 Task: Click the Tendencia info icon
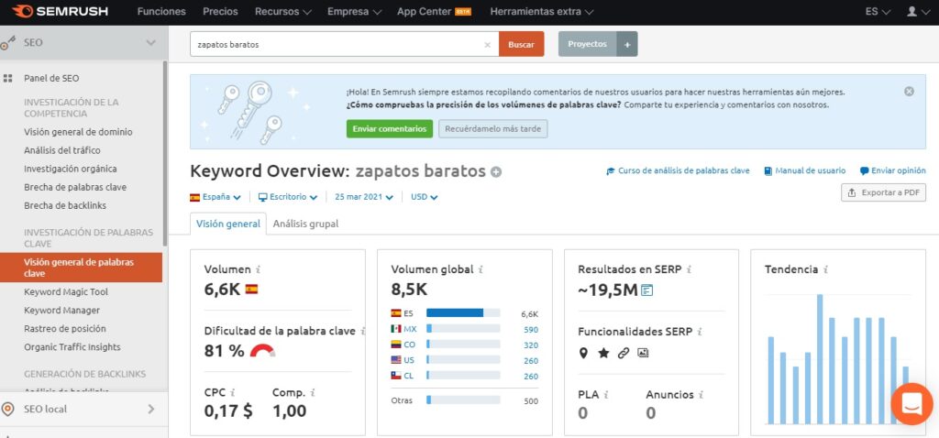tap(825, 270)
